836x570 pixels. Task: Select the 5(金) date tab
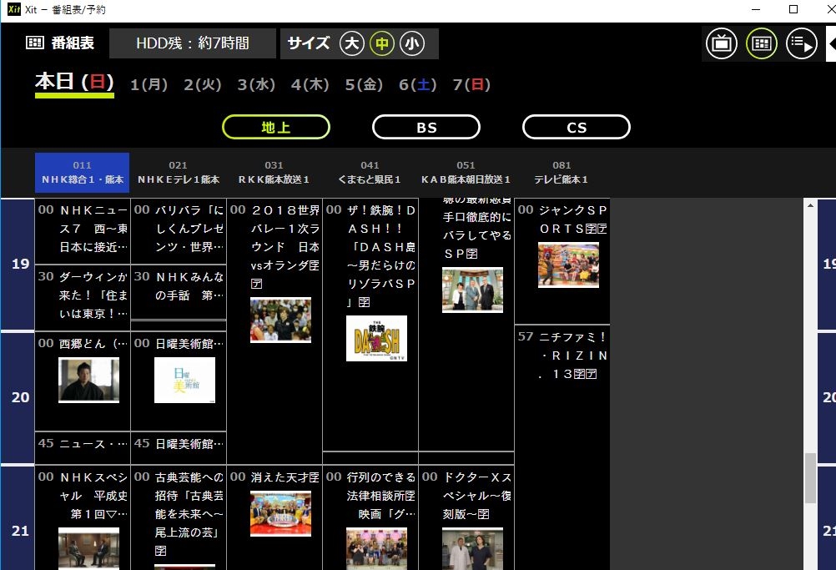click(364, 84)
